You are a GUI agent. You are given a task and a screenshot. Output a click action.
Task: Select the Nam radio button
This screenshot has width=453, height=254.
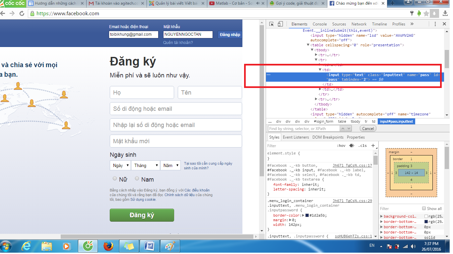click(x=137, y=179)
